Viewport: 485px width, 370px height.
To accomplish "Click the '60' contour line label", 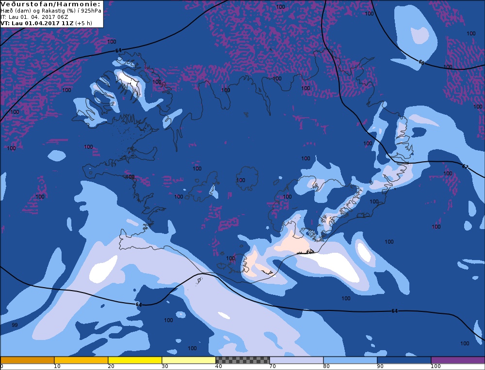I will (421, 62).
